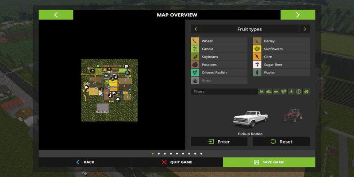Open the next menu page with top-right arrow

pos(297,15)
